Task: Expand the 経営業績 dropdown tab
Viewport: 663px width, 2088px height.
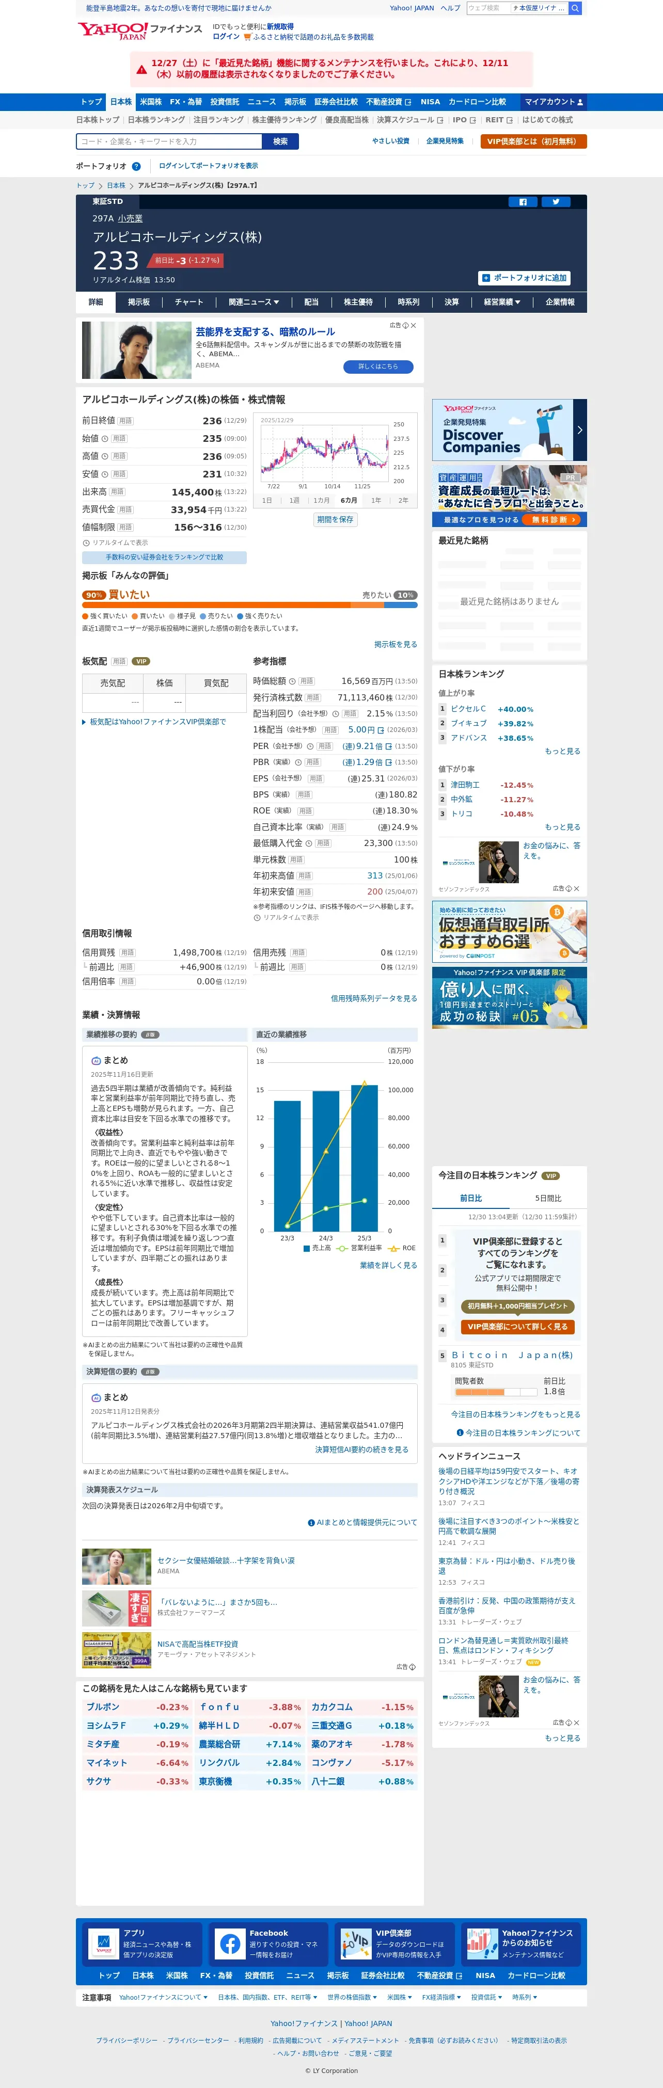Action: 502,302
